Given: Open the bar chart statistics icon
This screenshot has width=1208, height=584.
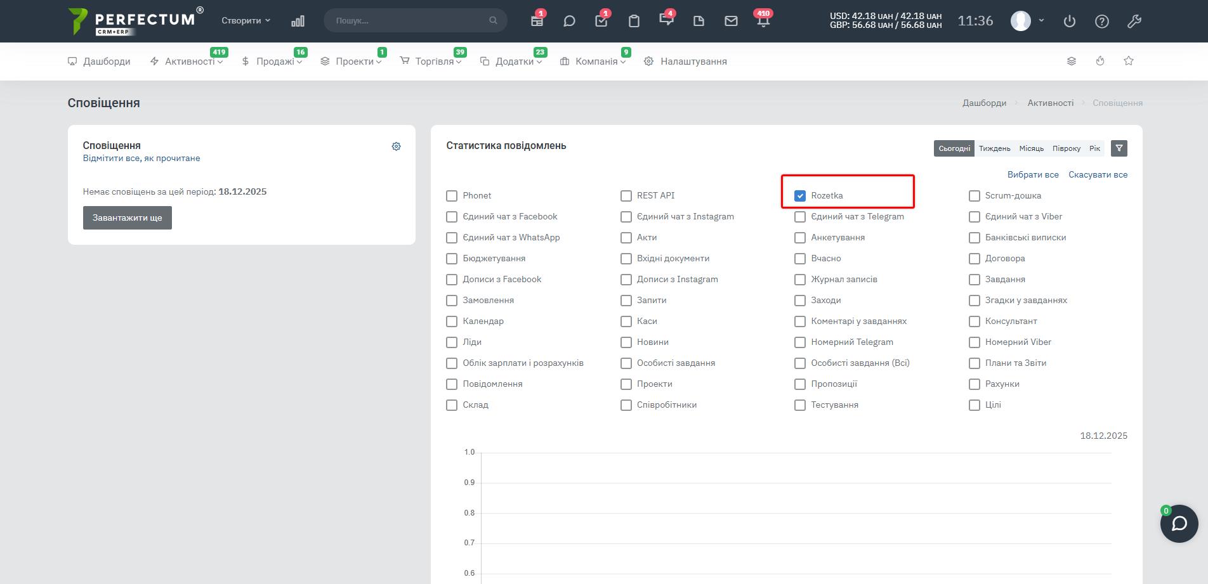Looking at the screenshot, I should pyautogui.click(x=298, y=21).
